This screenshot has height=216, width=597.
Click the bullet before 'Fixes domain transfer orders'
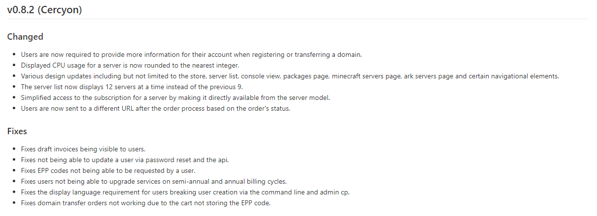click(15, 203)
